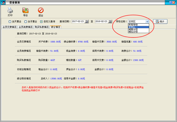Choose 所有学校 from the dropdown list
The height and width of the screenshot is (122, 177).
tap(138, 25)
